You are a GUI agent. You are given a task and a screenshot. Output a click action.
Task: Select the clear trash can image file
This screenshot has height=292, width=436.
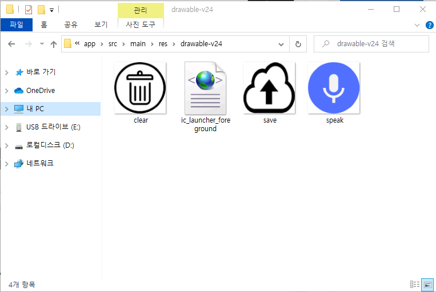140,88
